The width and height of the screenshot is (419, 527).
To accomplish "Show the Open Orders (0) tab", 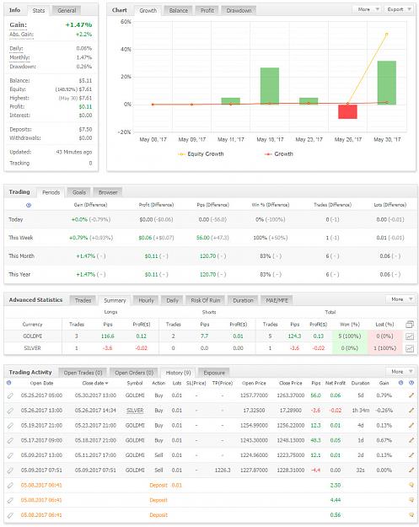I will (134, 373).
